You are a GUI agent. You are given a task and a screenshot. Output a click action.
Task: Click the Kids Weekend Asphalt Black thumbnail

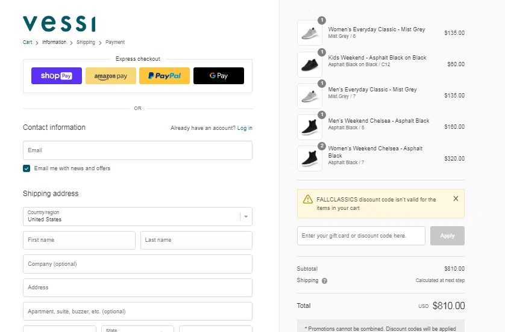coord(310,64)
